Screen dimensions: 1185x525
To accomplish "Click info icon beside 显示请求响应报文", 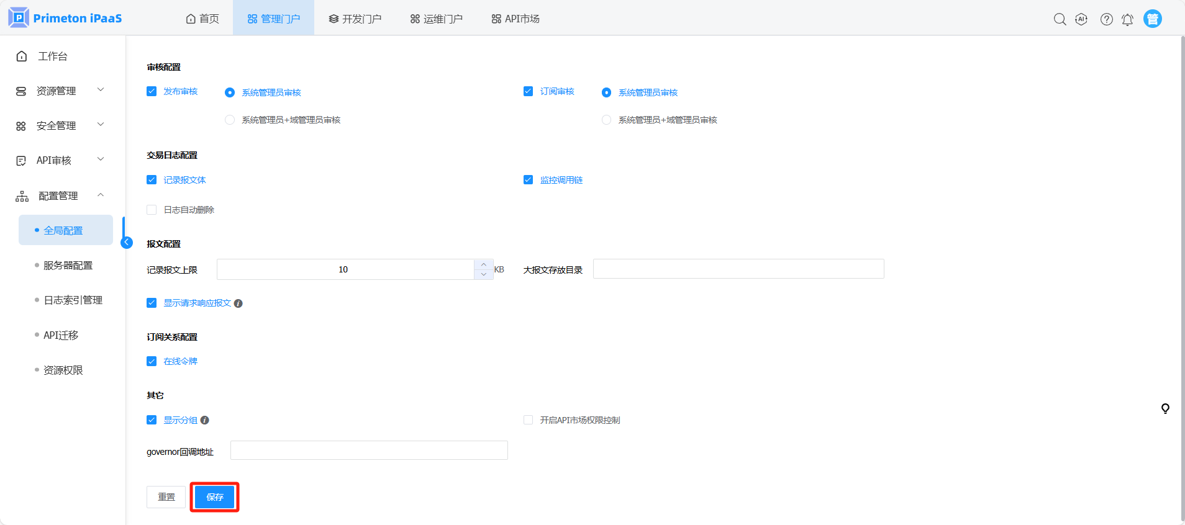I will tap(238, 303).
